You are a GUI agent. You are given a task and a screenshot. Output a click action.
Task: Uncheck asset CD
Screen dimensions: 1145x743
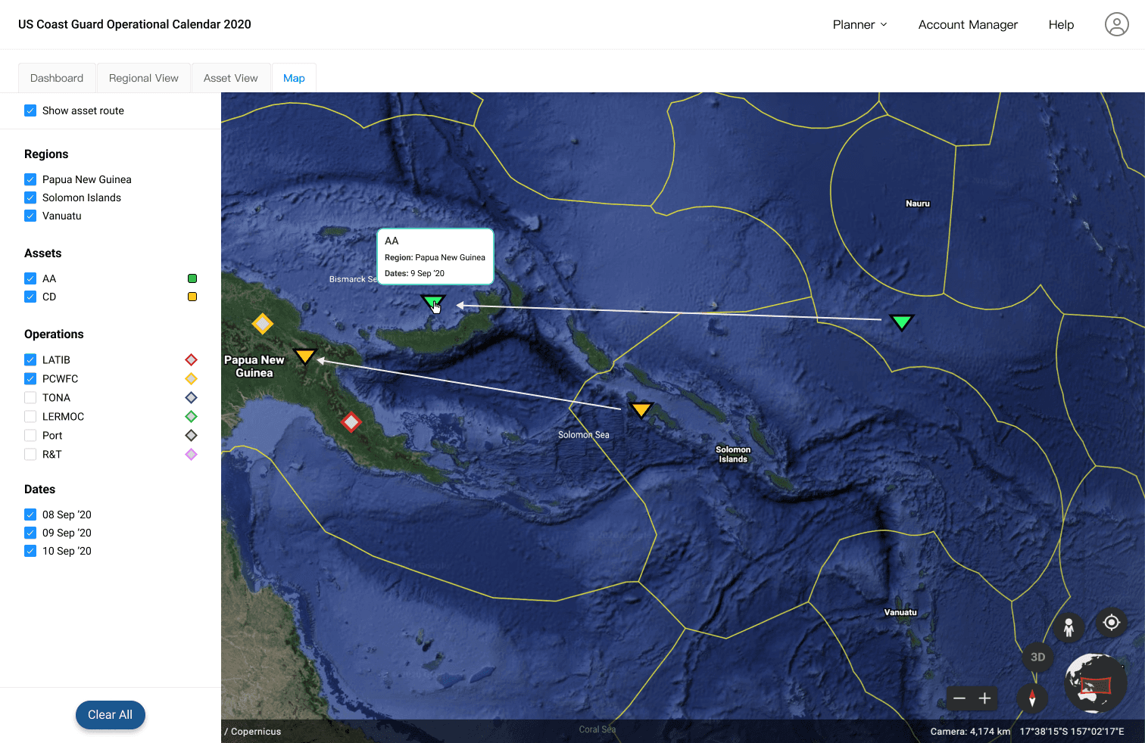coord(30,297)
